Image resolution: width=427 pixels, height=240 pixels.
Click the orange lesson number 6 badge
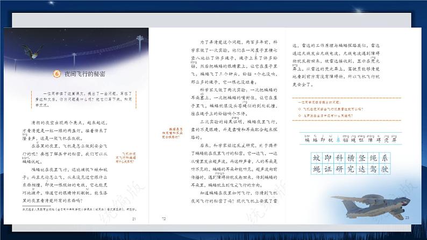56,74
